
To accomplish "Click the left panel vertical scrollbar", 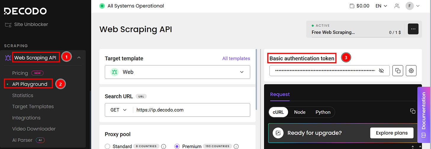I will tap(257, 80).
